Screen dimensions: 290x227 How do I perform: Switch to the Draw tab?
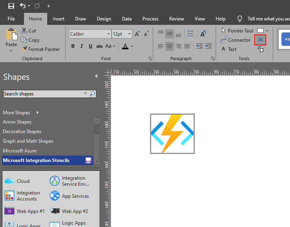click(x=80, y=19)
